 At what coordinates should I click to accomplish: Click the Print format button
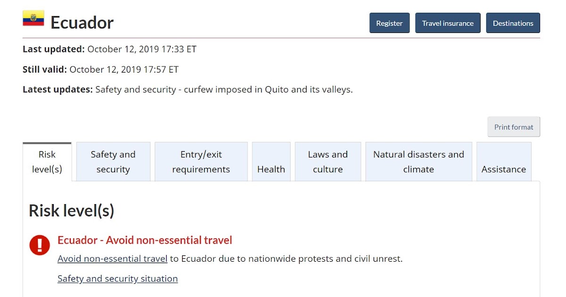click(513, 127)
